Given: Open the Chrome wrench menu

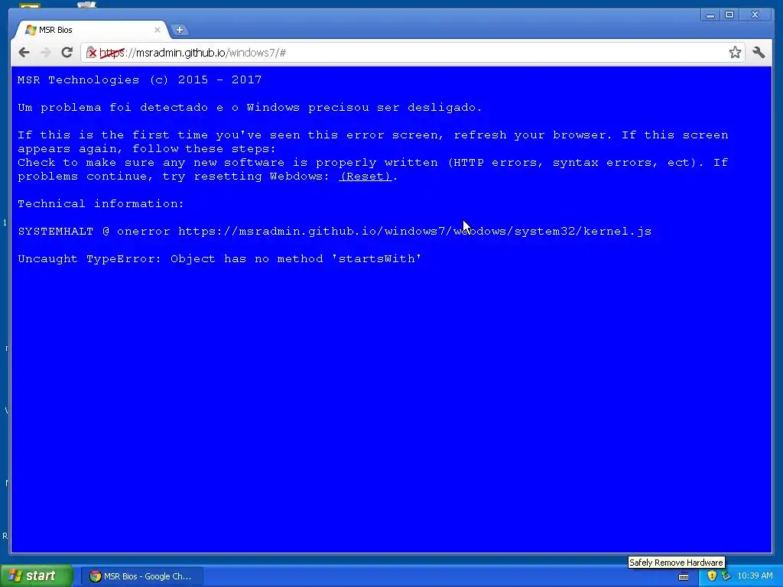Looking at the screenshot, I should [x=759, y=53].
